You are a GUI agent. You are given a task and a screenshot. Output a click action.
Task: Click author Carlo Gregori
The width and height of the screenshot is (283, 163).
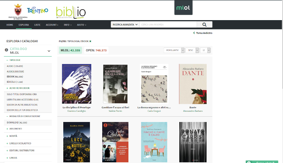coord(154,111)
